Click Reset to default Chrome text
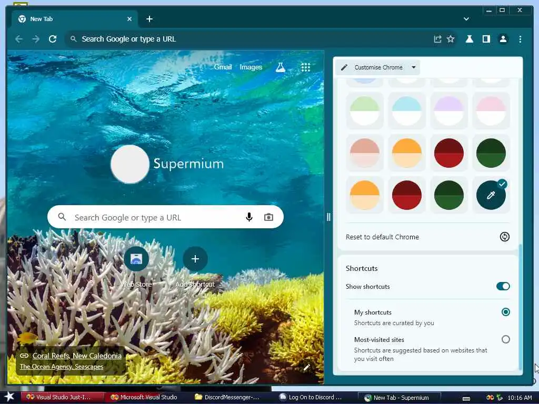This screenshot has width=539, height=404. tap(382, 237)
